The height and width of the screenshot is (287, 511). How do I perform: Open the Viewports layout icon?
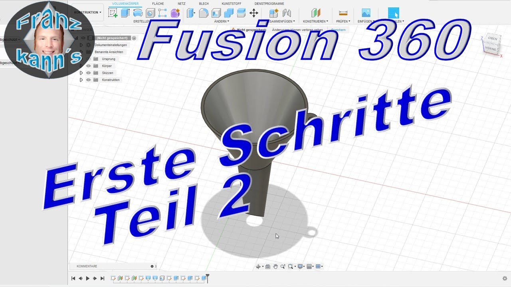click(319, 266)
